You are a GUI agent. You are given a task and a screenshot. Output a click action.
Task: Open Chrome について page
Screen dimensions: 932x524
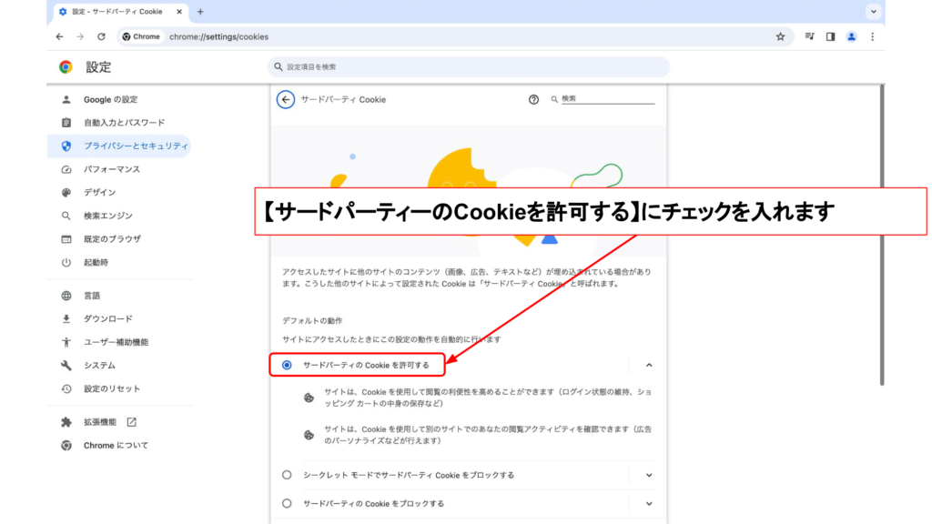pos(115,446)
